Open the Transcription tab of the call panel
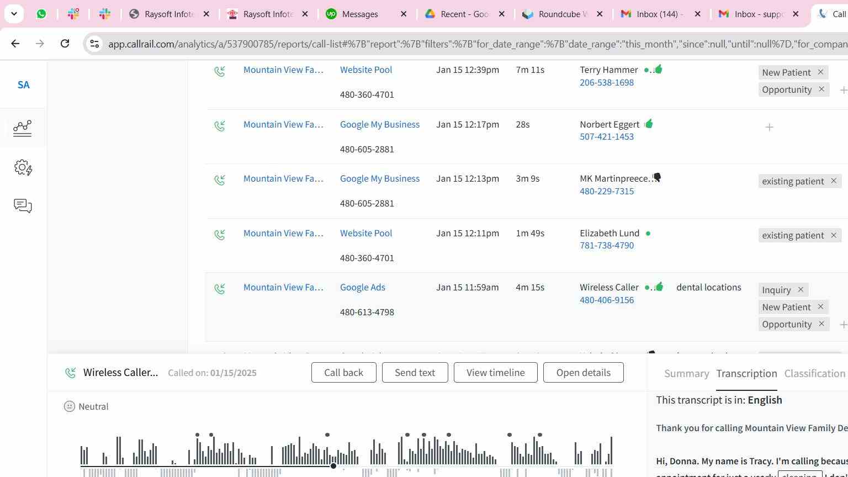The width and height of the screenshot is (848, 477). 746,374
